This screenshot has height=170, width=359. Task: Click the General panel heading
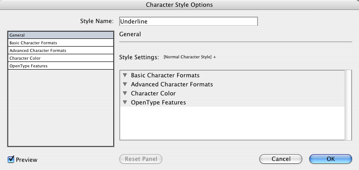(x=130, y=34)
